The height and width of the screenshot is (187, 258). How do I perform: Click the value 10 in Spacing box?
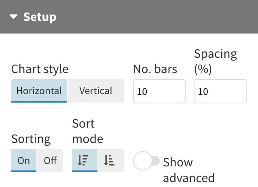[203, 92]
